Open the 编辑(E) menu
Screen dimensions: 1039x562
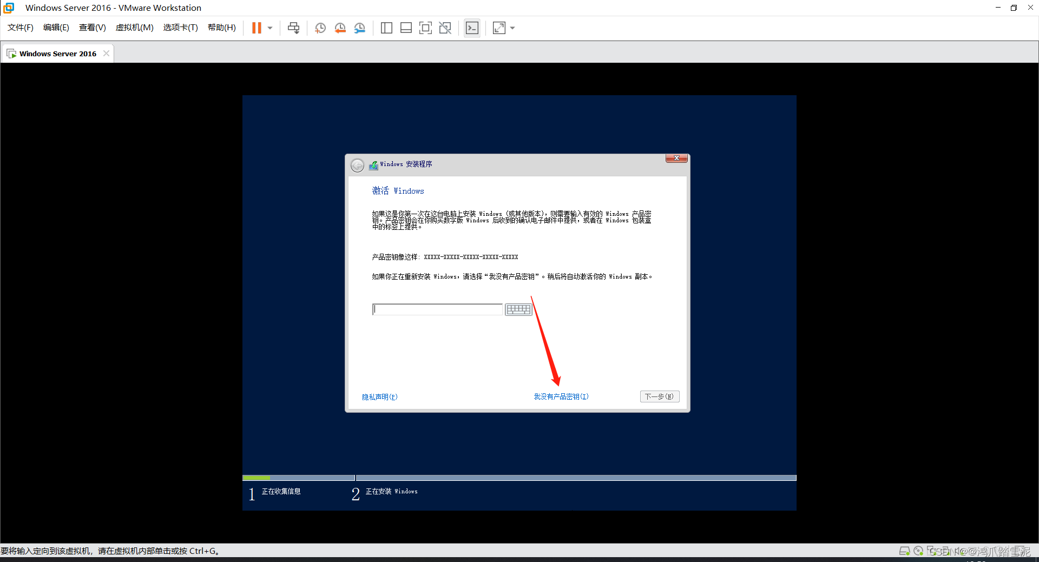56,28
